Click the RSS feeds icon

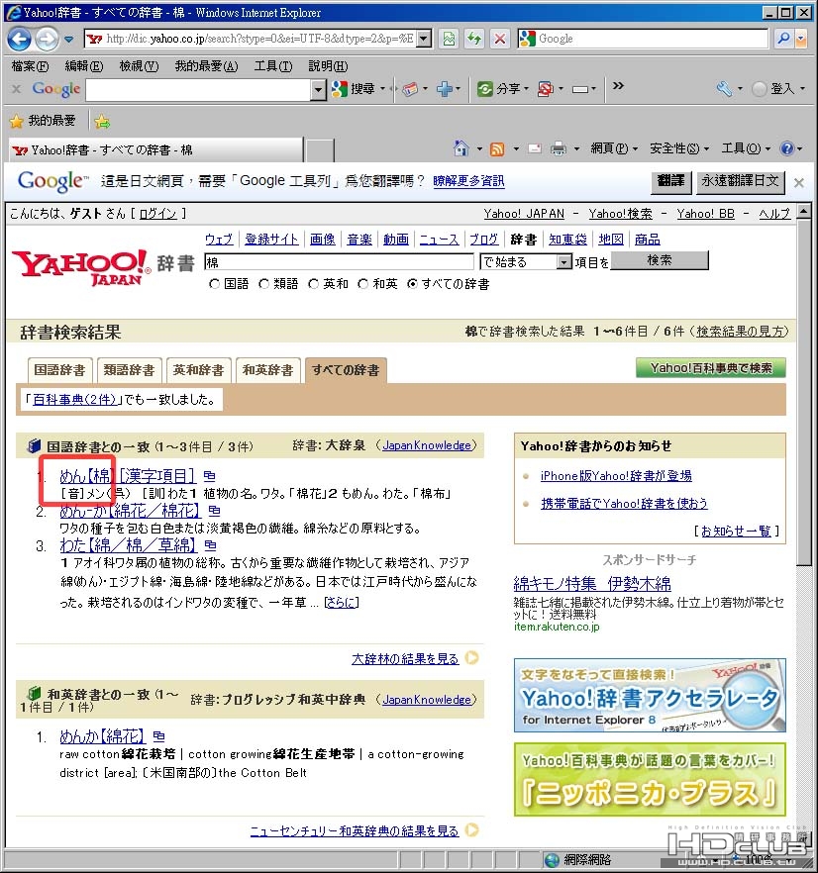[x=496, y=148]
